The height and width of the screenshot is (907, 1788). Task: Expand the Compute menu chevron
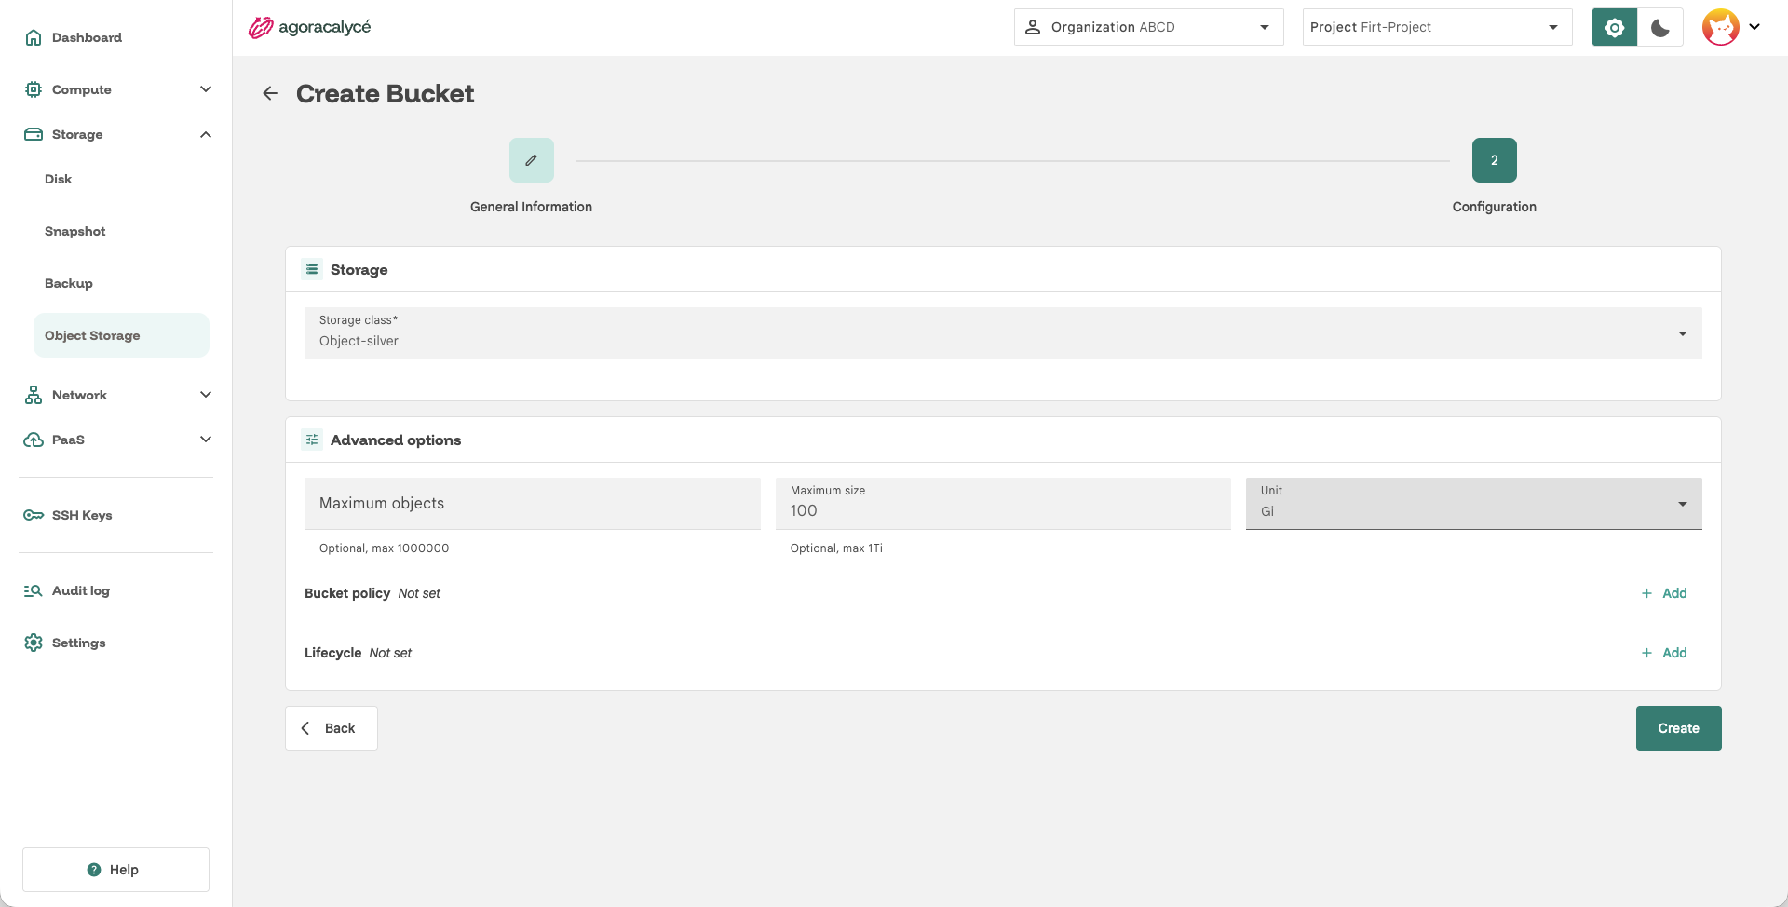point(206,89)
